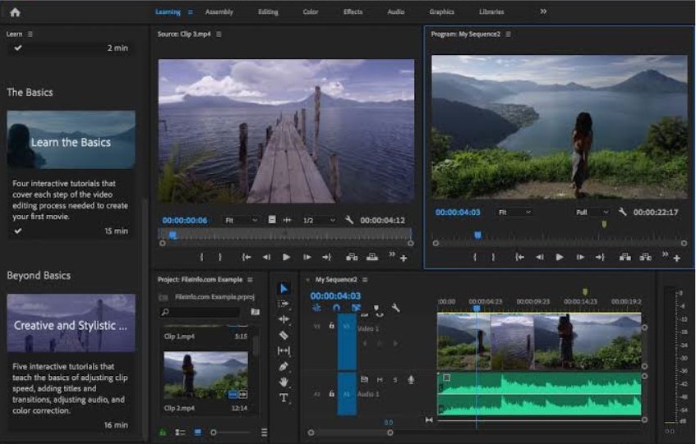Toggle Snap magnet in timeline
Image resolution: width=696 pixels, height=444 pixels.
pyautogui.click(x=336, y=308)
